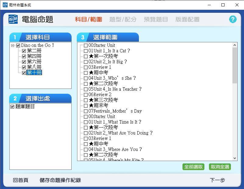The image size is (244, 189).
Task: Select the 第二冊 tree row label
Action: tap(34, 51)
